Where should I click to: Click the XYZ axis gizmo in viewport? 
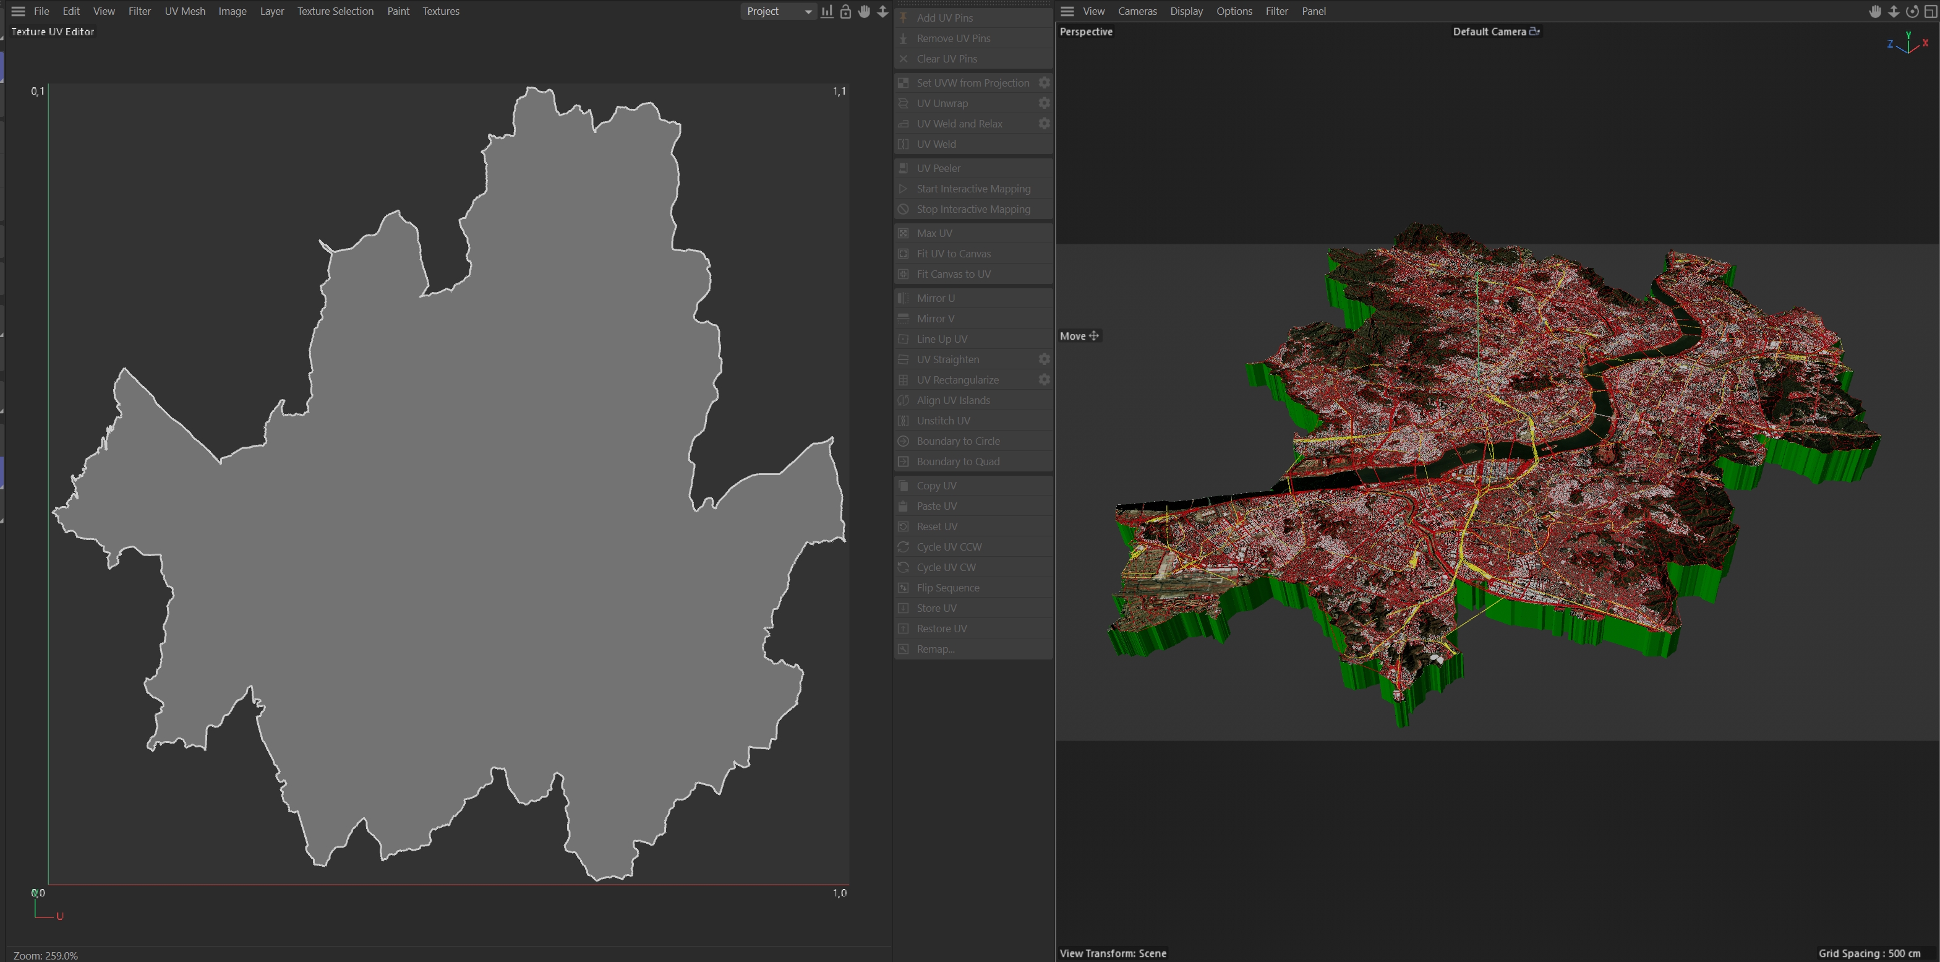pyautogui.click(x=1908, y=44)
